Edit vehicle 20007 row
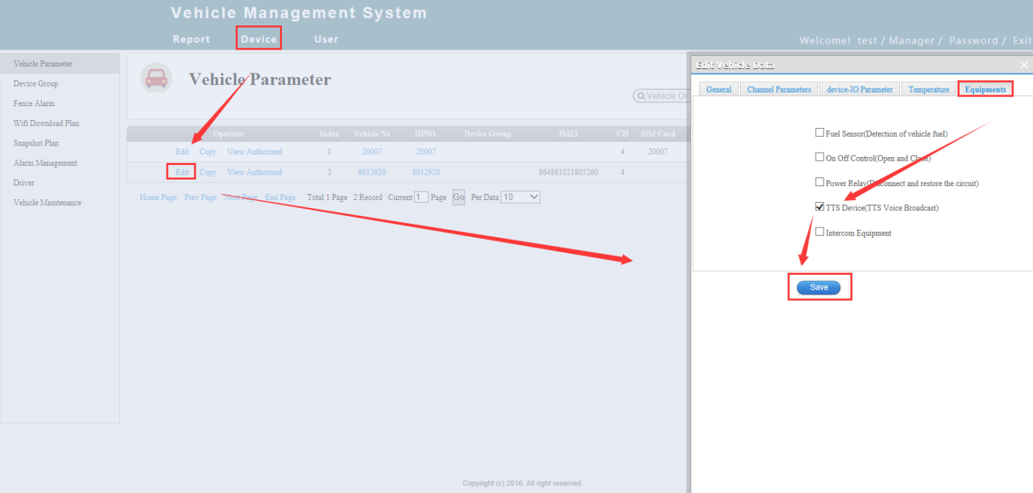1033x493 pixels. 182,152
